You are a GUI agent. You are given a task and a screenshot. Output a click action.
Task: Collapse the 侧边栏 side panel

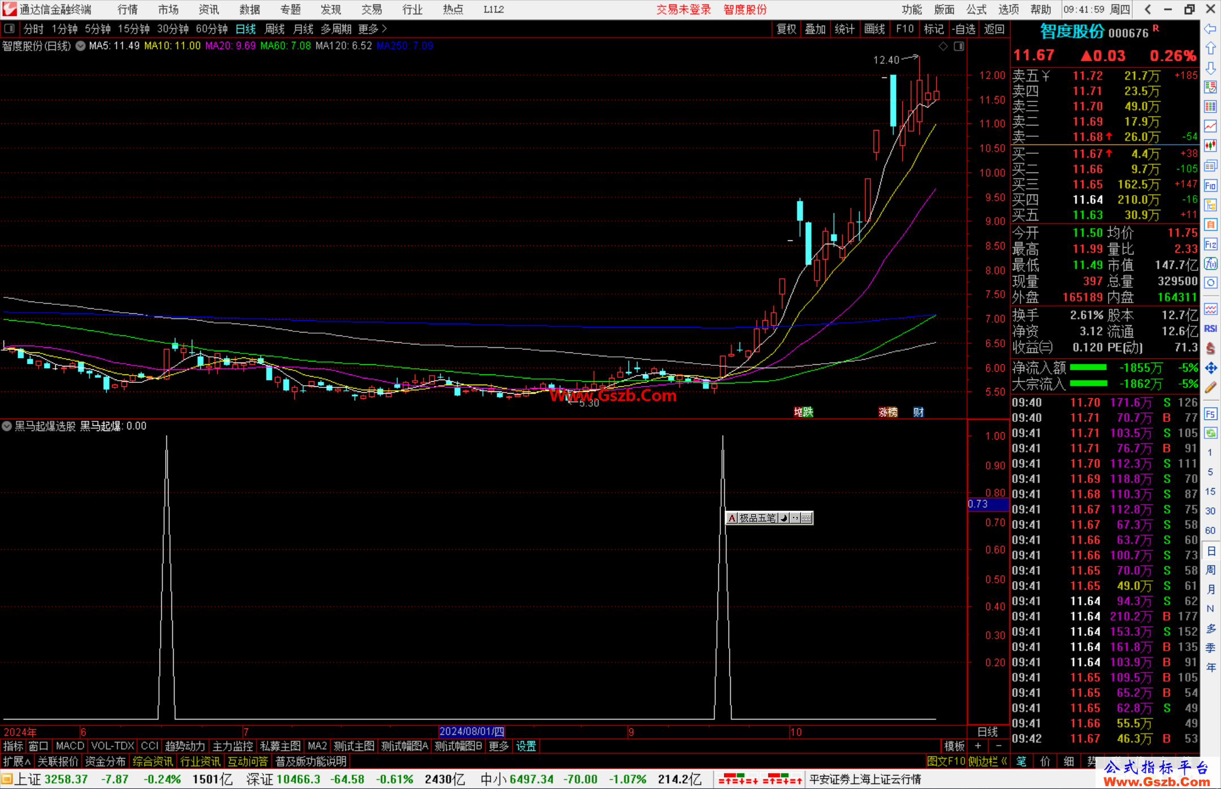(988, 761)
